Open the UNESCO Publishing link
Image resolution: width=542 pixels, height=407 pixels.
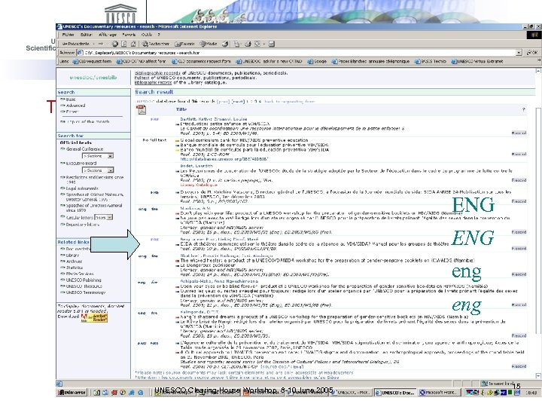tap(84, 280)
